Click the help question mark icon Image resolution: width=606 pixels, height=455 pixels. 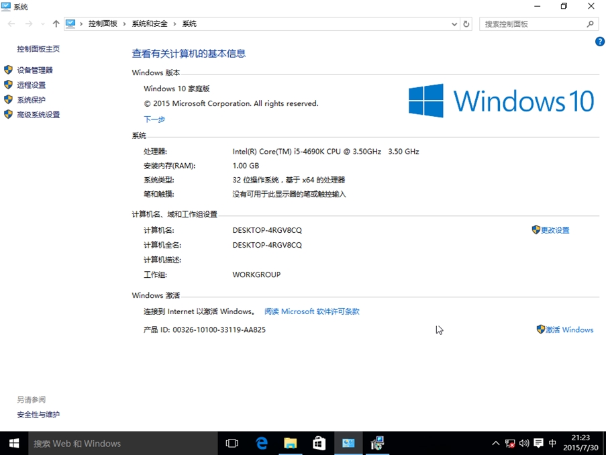pyautogui.click(x=599, y=42)
